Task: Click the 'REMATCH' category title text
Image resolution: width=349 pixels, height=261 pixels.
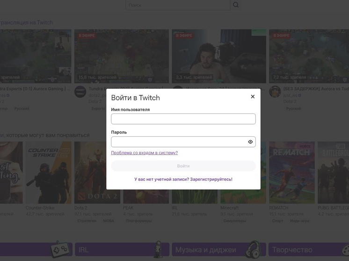Action: coord(279,208)
